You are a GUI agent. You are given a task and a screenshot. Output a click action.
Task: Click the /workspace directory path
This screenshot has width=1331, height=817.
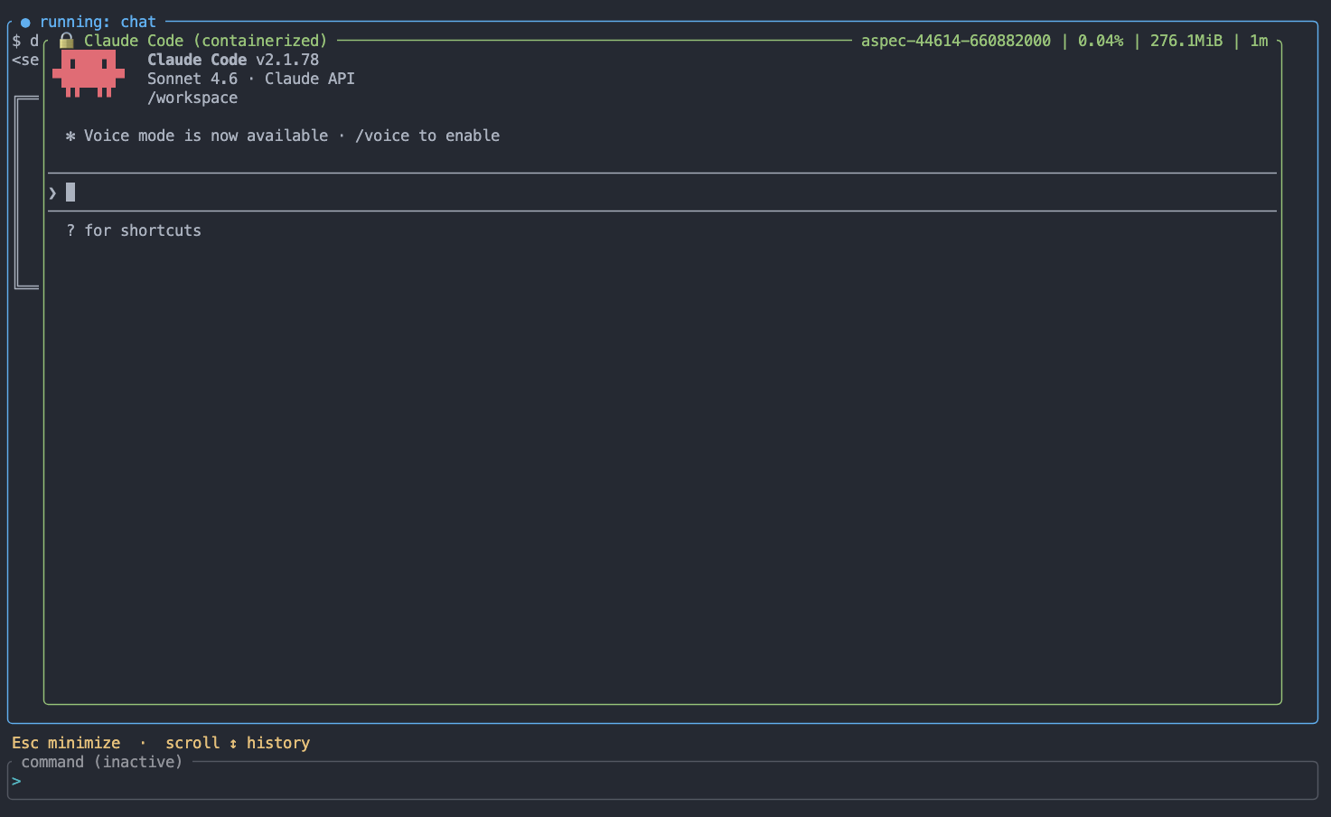pos(192,98)
